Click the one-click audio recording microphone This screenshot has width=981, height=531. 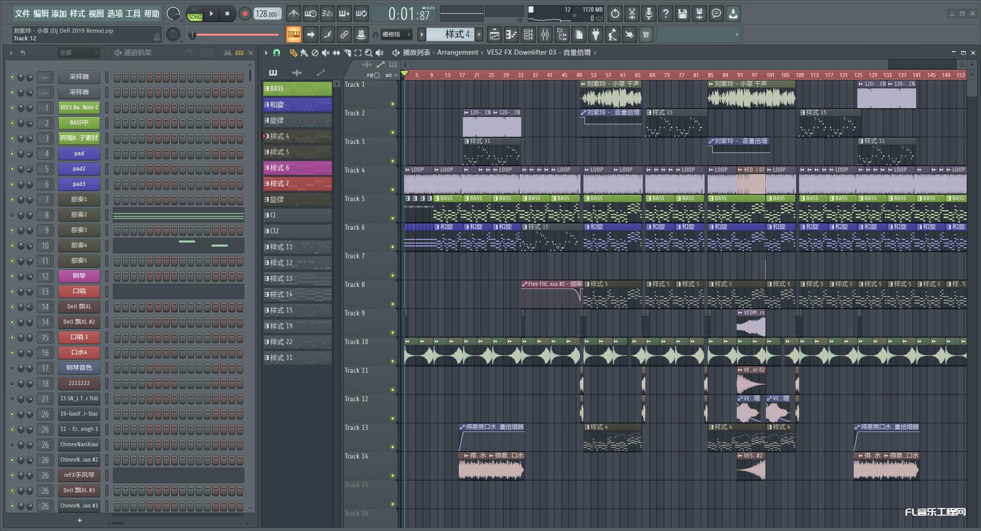[x=649, y=14]
